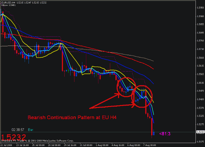Click the magenta <81:3 label
The height and width of the screenshot is (147, 205).
click(165, 134)
